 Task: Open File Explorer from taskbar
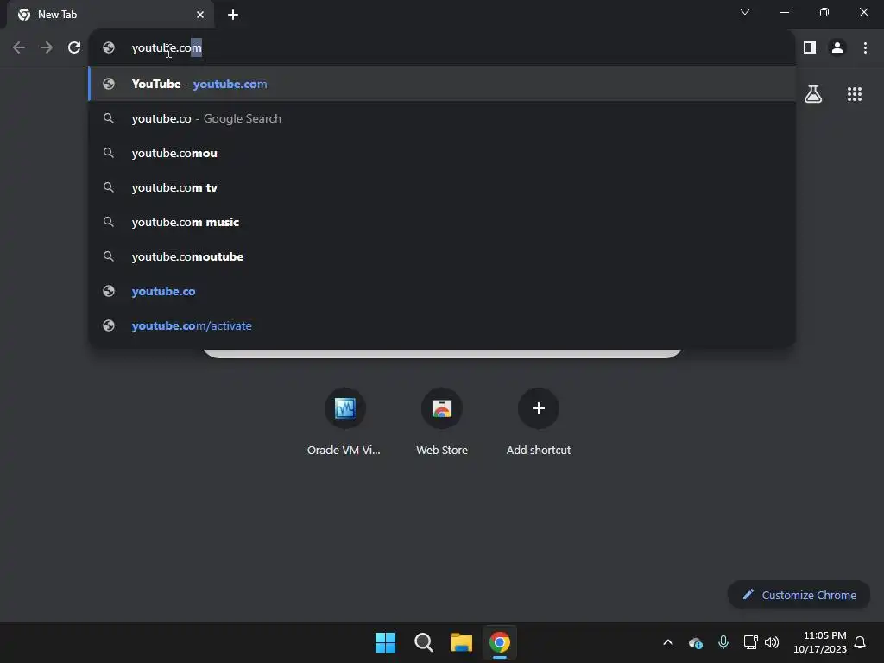[462, 642]
